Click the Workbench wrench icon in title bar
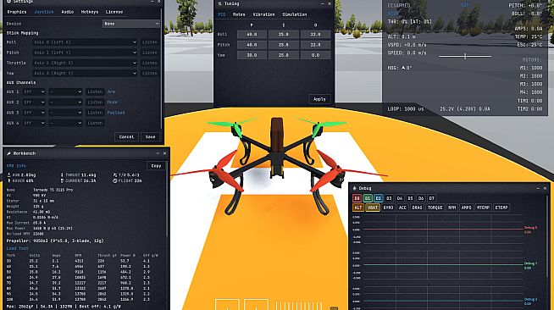This screenshot has height=310, width=554. point(8,153)
